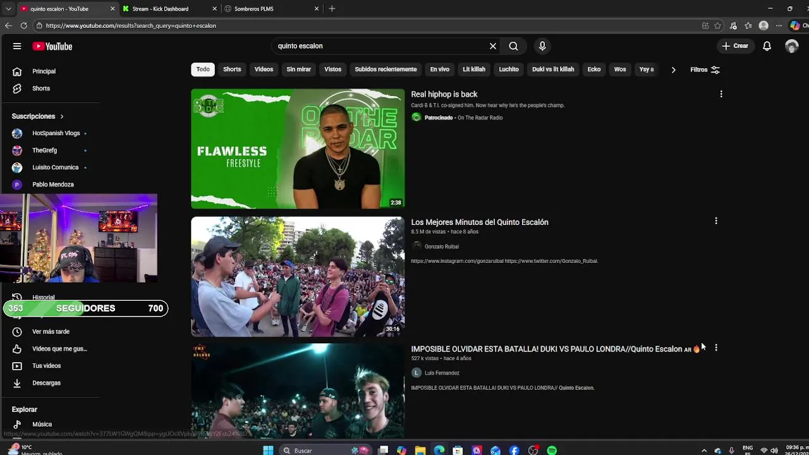The image size is (809, 455).
Task: Select the Wos filter chip
Action: pyautogui.click(x=620, y=70)
